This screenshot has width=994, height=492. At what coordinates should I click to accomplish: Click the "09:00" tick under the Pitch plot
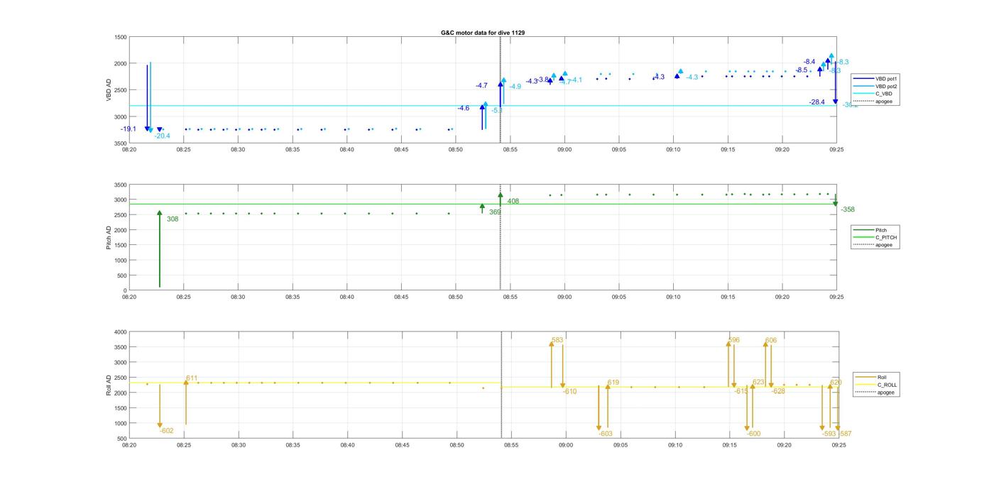click(564, 297)
